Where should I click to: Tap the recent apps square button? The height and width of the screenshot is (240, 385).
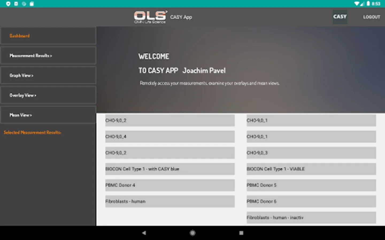tap(241, 233)
